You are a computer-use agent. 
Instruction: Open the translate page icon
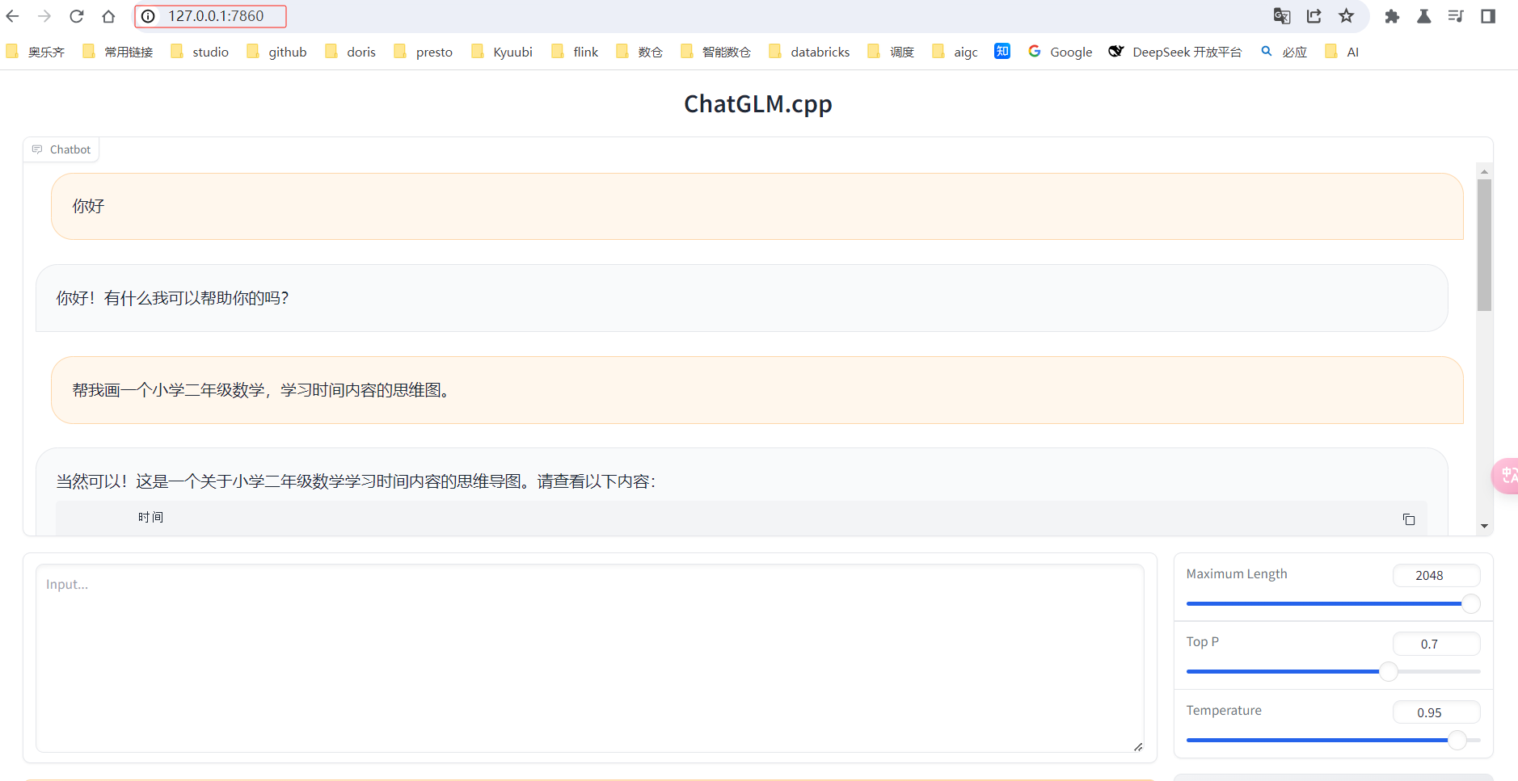pos(1282,16)
